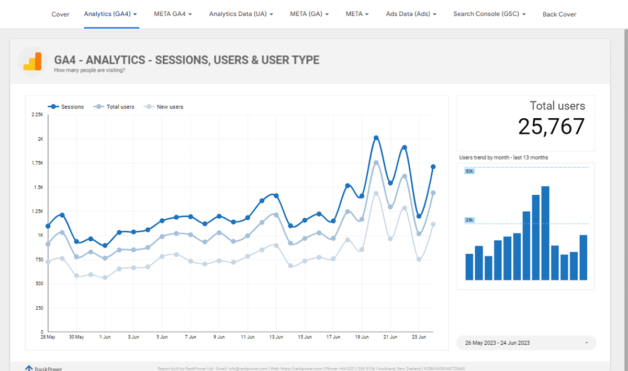Open the META (GA) dropdown
The image size is (628, 371).
click(x=309, y=14)
